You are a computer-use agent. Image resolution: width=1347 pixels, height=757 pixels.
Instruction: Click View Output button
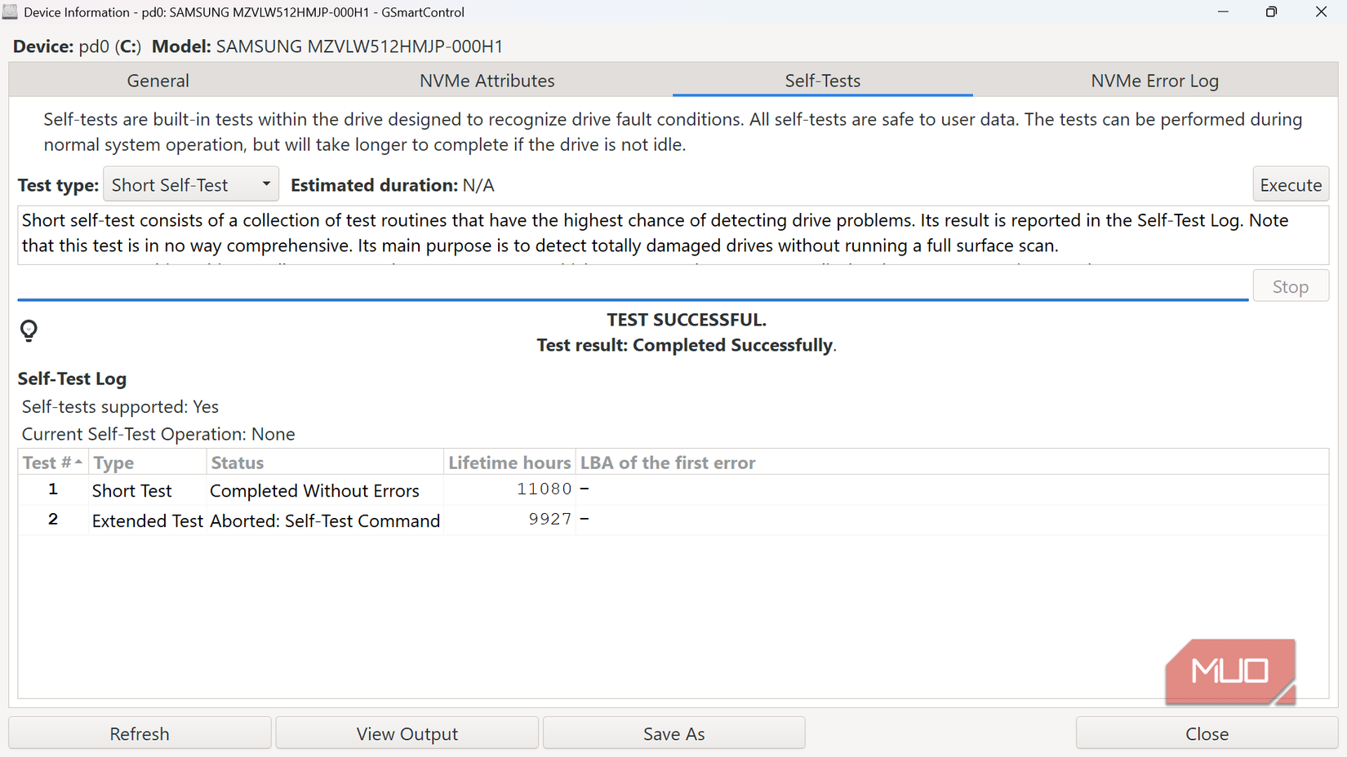(407, 733)
